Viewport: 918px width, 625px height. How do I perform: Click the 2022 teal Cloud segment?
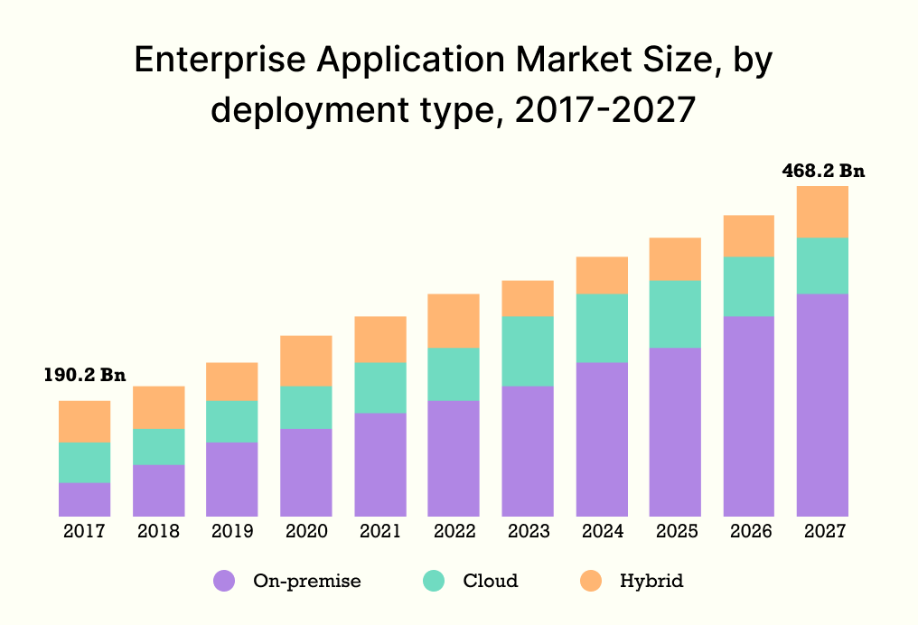pyautogui.click(x=454, y=375)
